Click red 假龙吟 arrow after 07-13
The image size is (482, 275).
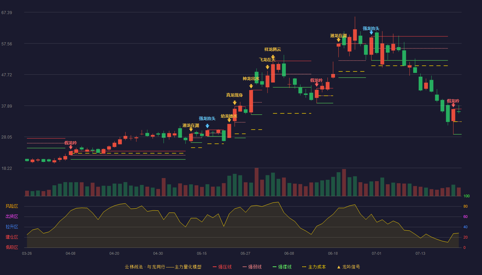[x=453, y=105]
